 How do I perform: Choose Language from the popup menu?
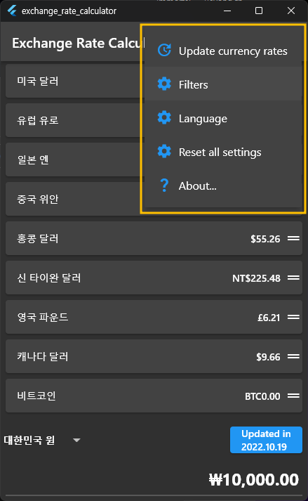click(x=223, y=118)
